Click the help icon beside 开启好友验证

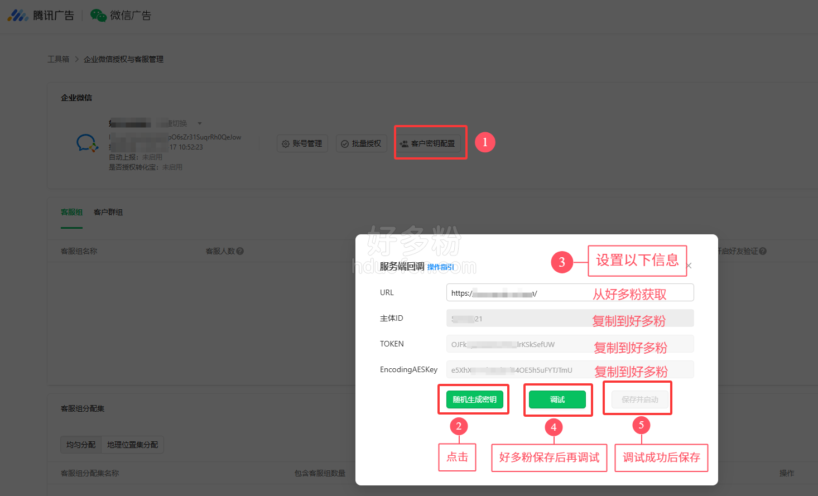(x=763, y=251)
